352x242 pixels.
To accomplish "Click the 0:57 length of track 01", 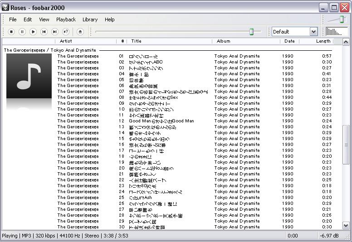I will (327, 56).
